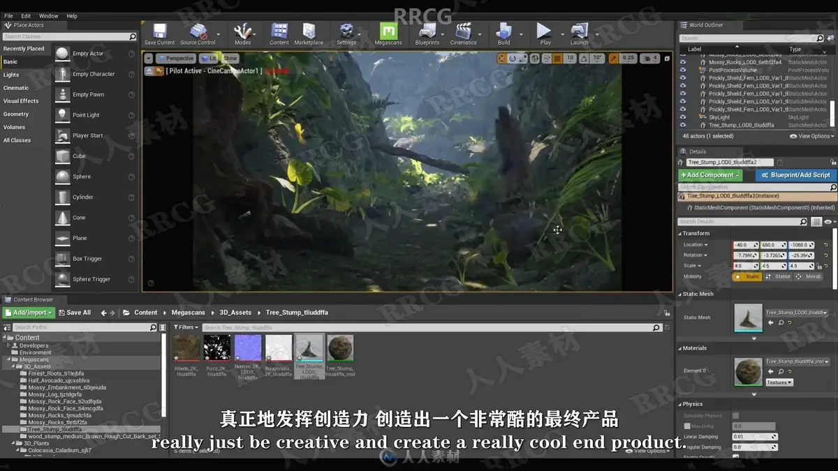This screenshot has height=471, width=838.
Task: Open the camera speed 4 setting
Action: [x=649, y=59]
